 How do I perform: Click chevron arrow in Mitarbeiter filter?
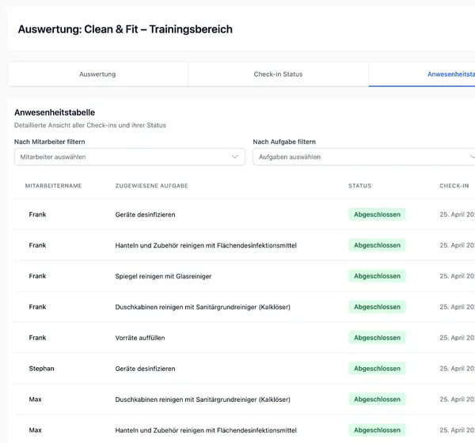pos(235,157)
